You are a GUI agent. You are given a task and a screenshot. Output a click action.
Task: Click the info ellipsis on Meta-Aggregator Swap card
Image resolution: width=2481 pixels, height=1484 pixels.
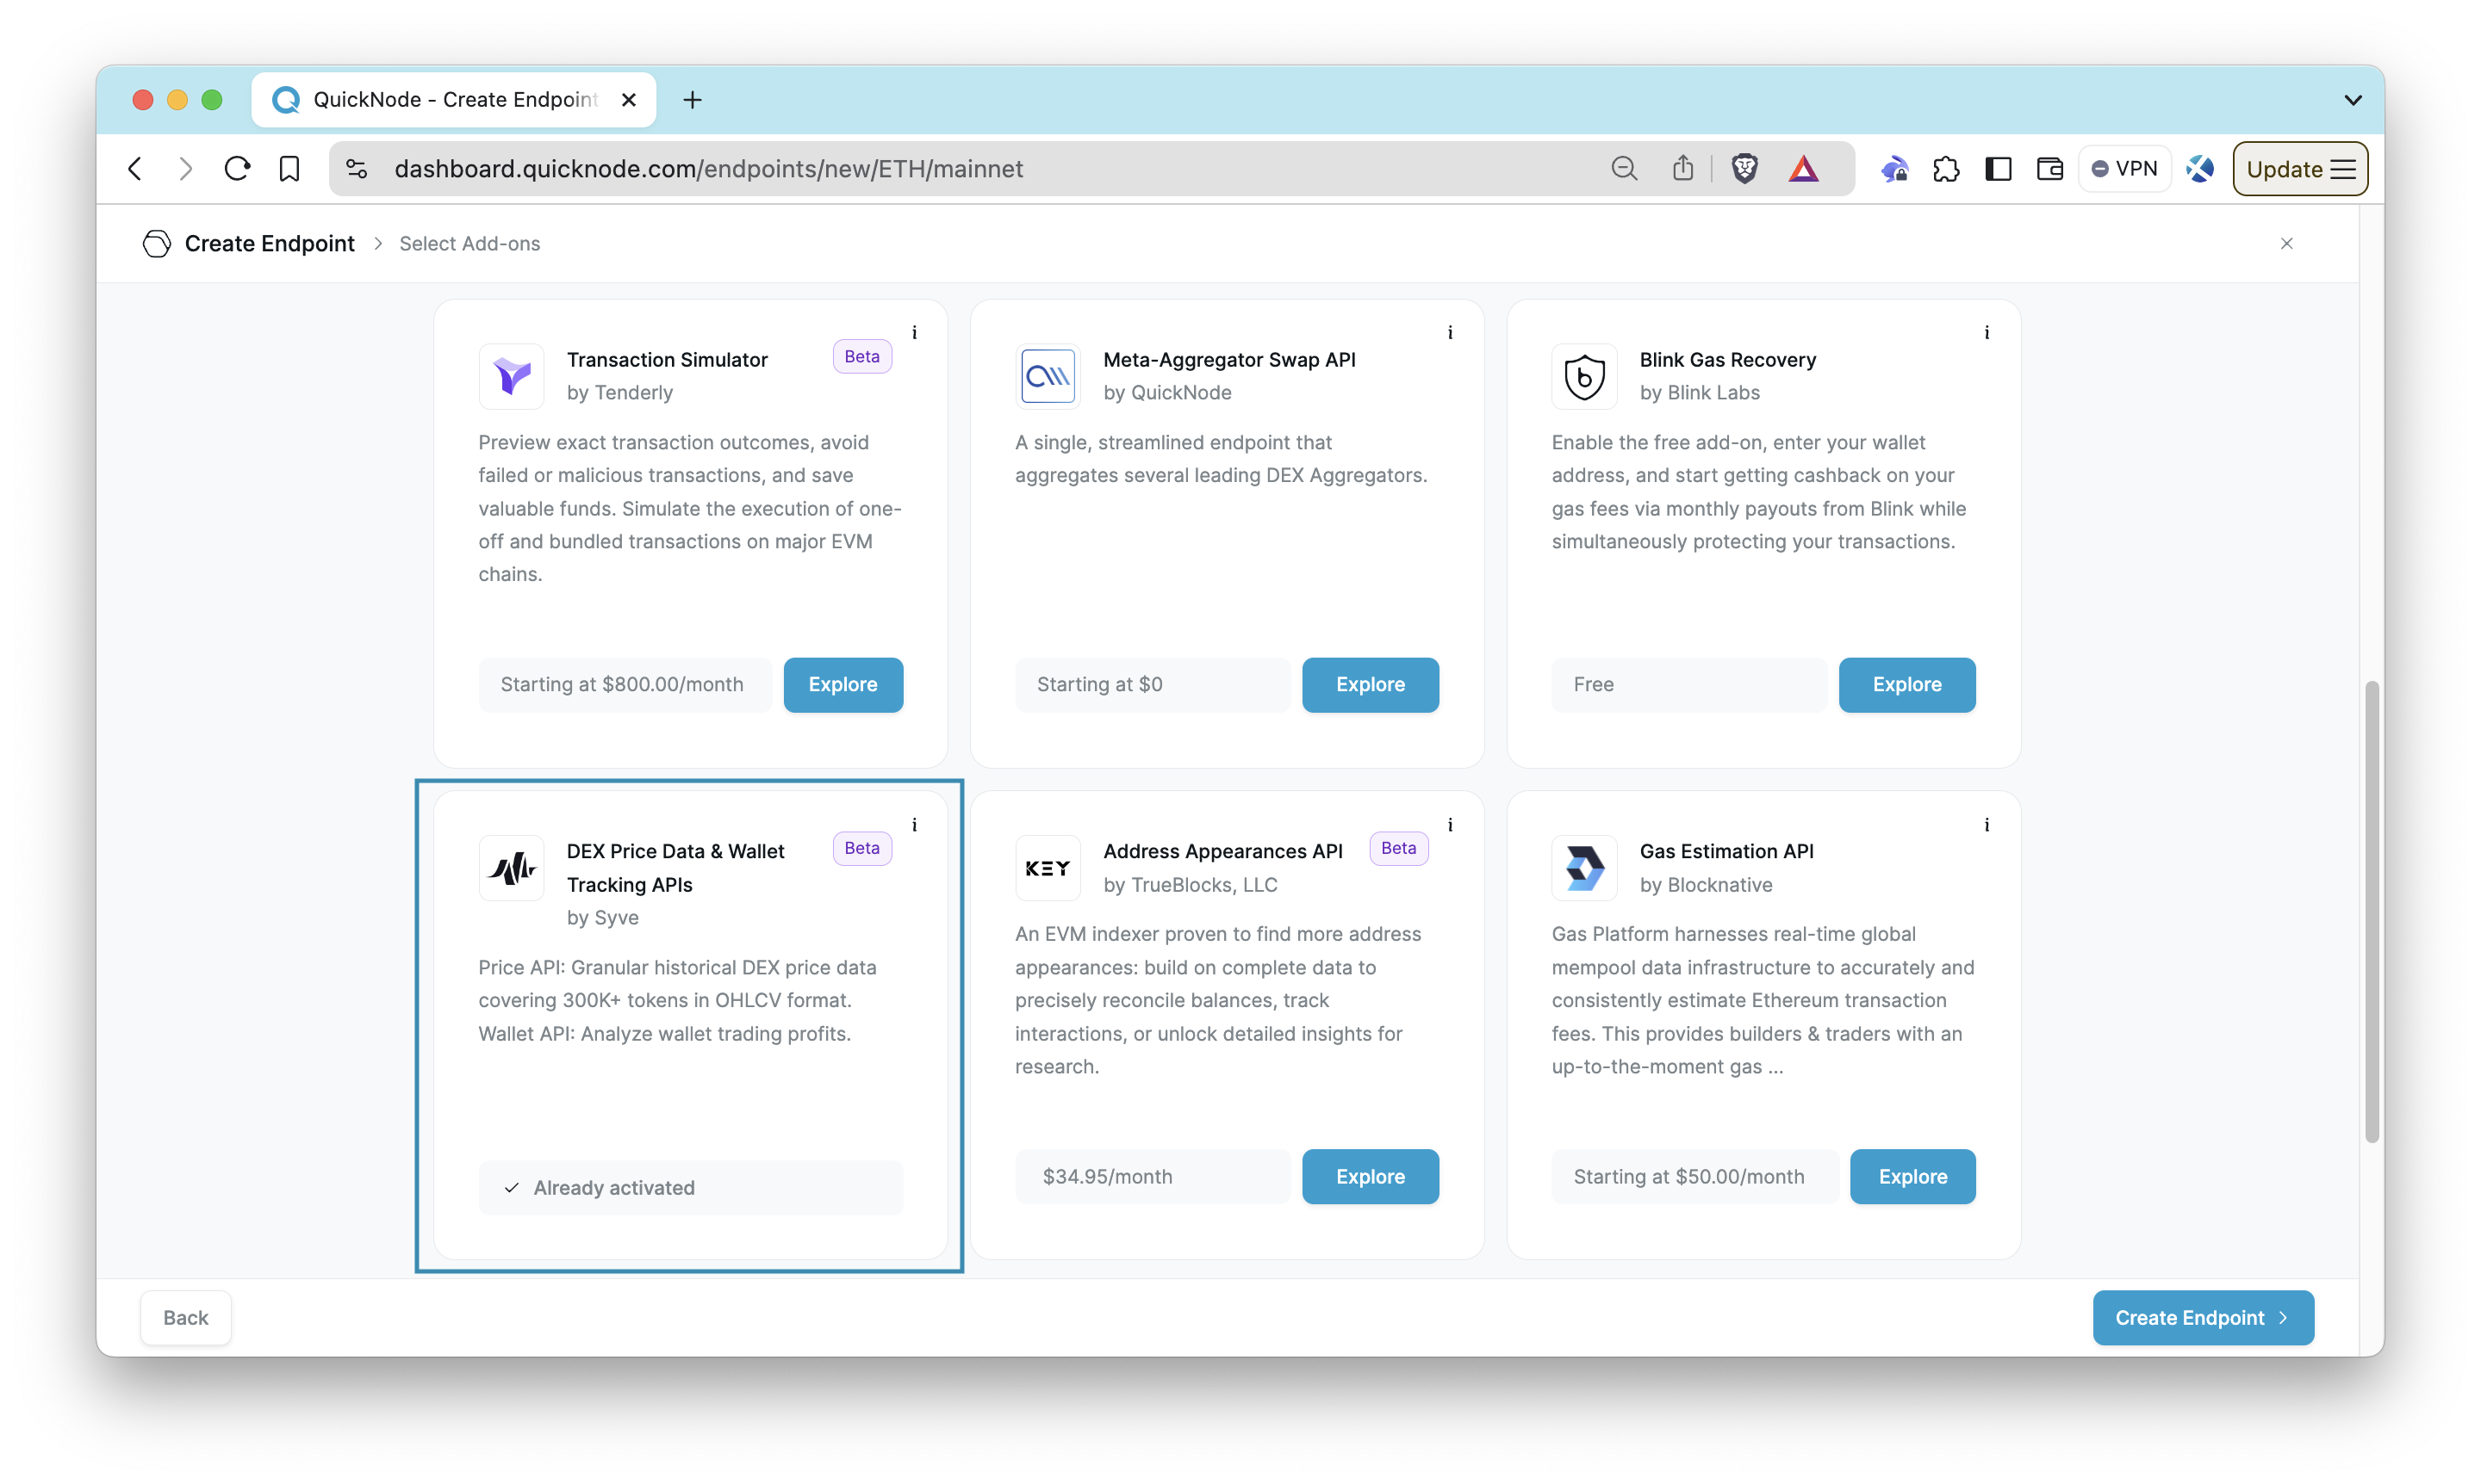(1451, 332)
